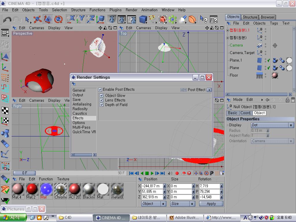Image resolution: width=296 pixels, height=222 pixels.
Task: Uncheck Lens Effects post effect
Action: coord(102,100)
